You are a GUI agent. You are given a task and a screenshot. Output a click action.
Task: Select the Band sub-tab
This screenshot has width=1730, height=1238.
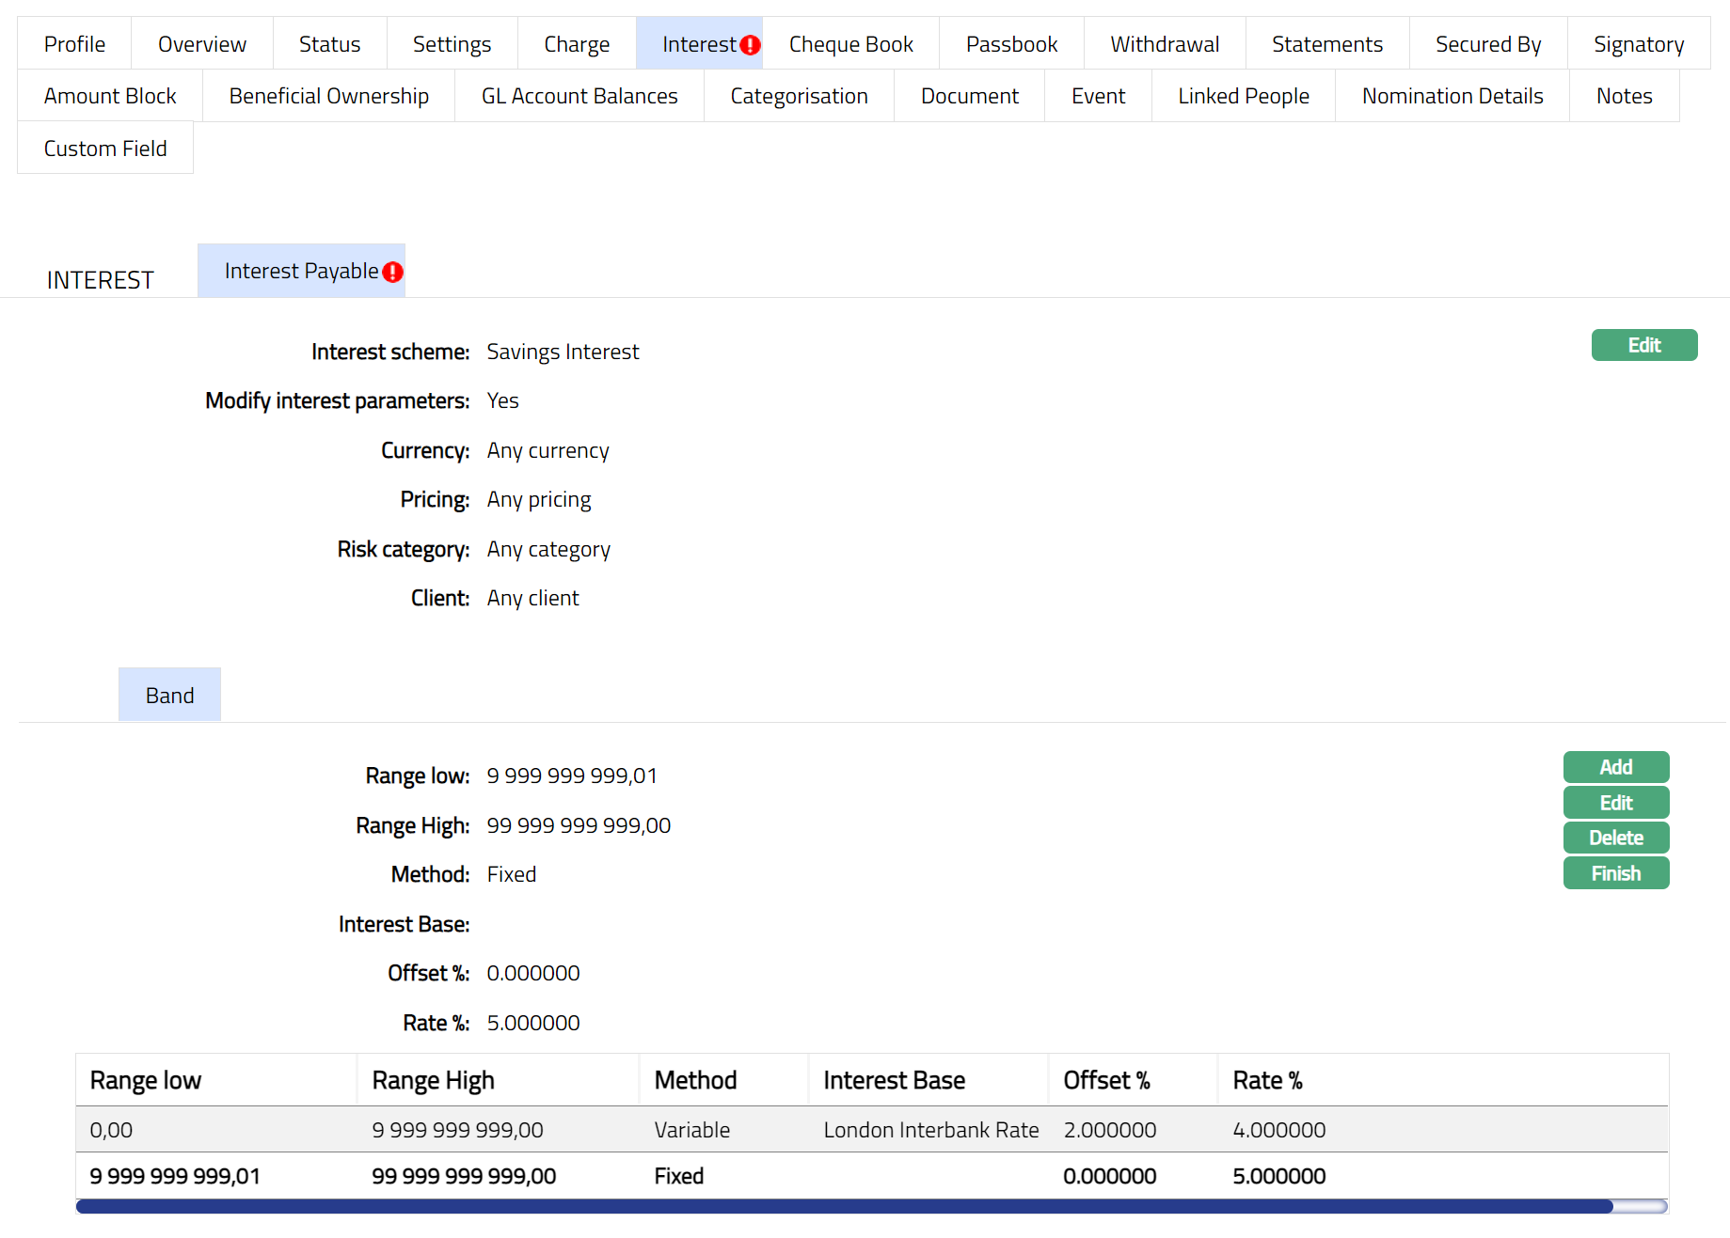coord(169,696)
